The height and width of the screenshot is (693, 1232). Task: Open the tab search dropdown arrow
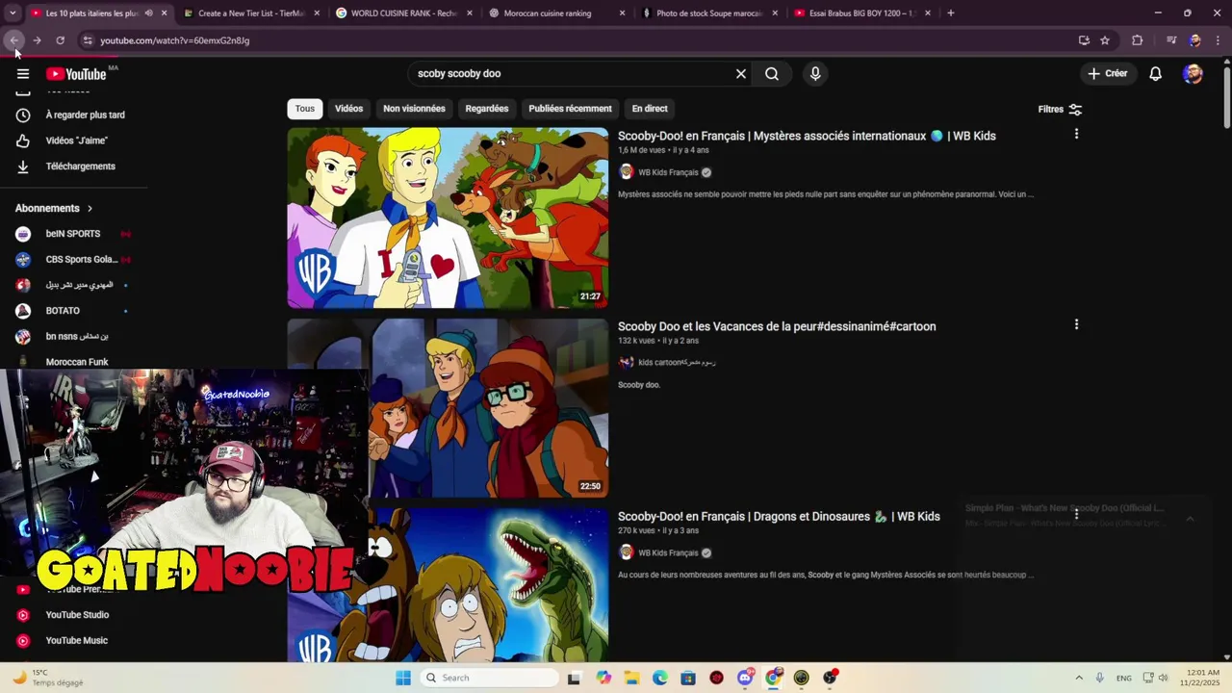[x=13, y=13]
